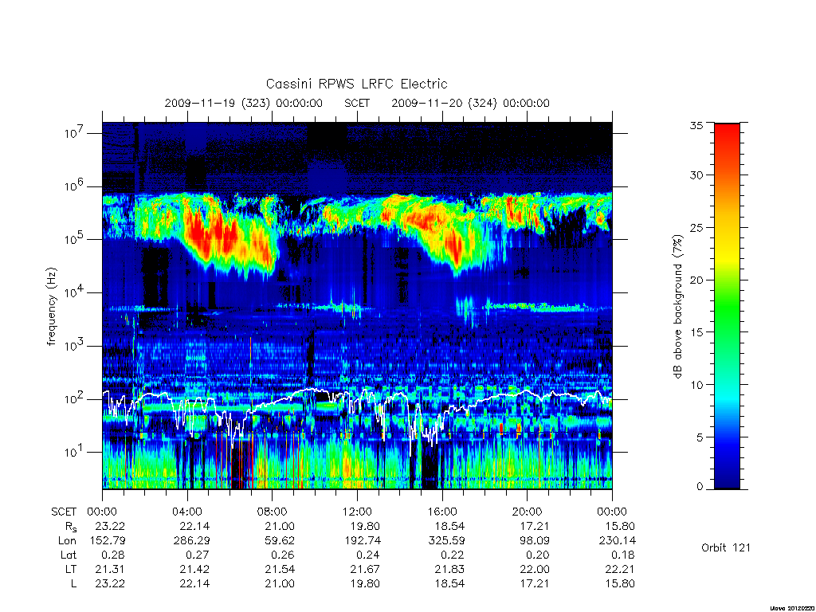Image resolution: width=816 pixels, height=612 pixels.
Task: Click start date "2009-11-19 (323) 00:00:00"
Action: click(x=244, y=103)
